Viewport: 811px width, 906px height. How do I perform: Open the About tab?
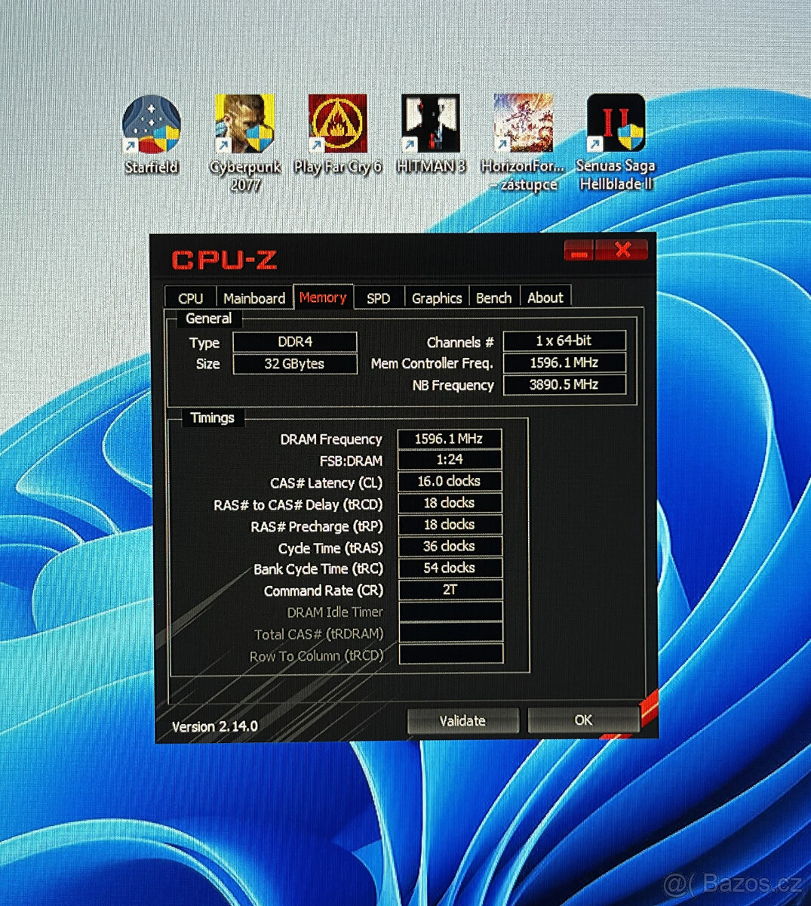545,297
